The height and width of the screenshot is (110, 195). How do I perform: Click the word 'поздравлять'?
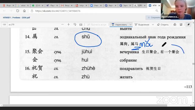pos(131,69)
